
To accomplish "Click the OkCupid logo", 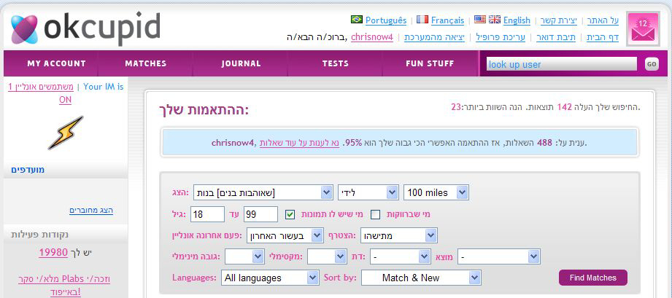I will 85,29.
